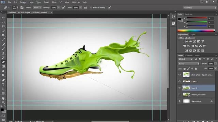The height and width of the screenshot is (122, 218).
Task: Select the Hand tool
Action: pyautogui.click(x=3, y=98)
